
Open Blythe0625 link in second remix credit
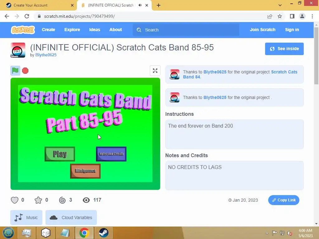[x=215, y=97]
